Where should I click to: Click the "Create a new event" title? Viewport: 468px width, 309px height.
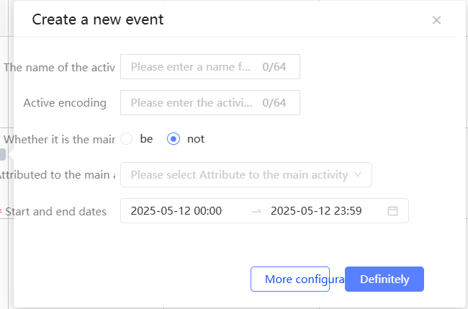click(x=98, y=19)
